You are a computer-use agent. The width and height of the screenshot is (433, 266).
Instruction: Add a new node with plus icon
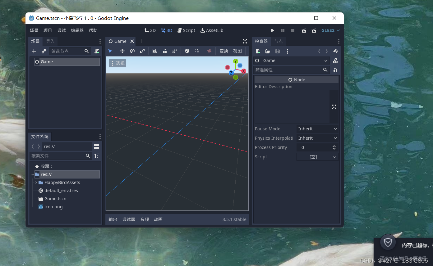pos(34,51)
